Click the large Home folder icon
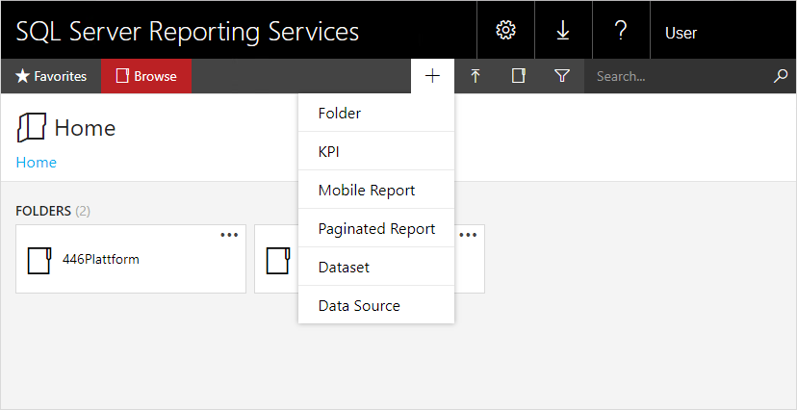The width and height of the screenshot is (797, 410). [x=32, y=127]
